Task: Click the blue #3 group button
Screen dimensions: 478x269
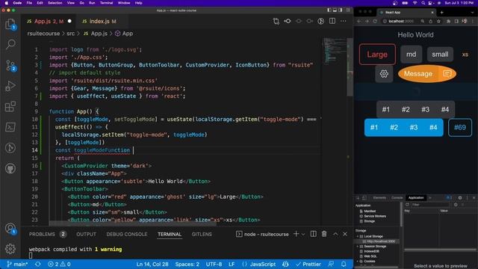Action: point(413,127)
